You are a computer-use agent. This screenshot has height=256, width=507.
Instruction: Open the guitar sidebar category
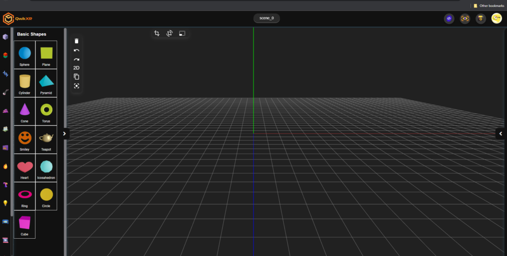5,93
